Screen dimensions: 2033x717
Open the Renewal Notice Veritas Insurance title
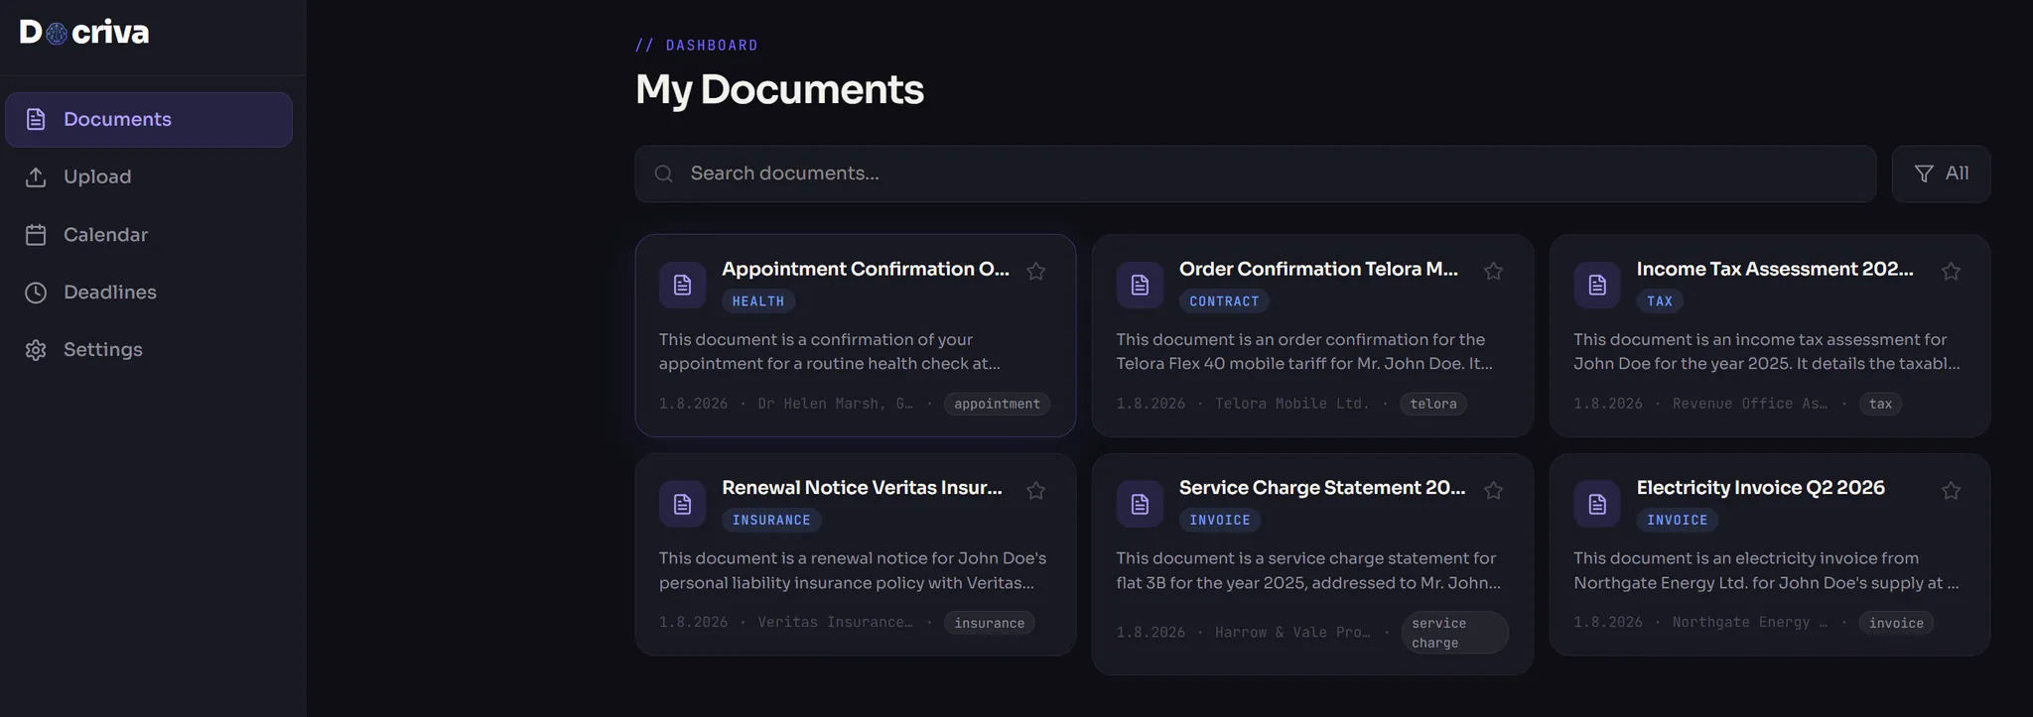pos(863,488)
